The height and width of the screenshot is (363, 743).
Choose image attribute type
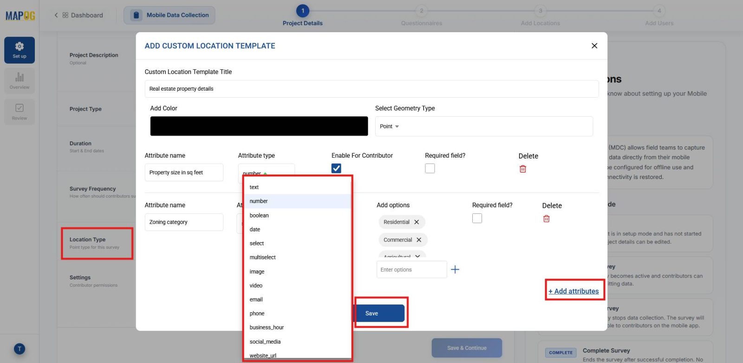297,271
